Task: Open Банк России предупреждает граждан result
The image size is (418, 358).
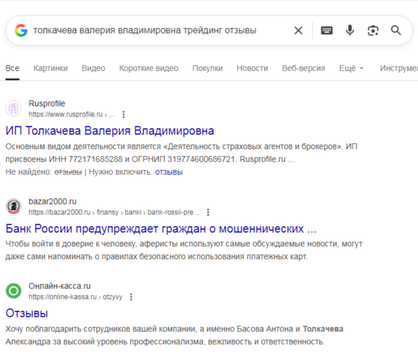Action: point(161,229)
